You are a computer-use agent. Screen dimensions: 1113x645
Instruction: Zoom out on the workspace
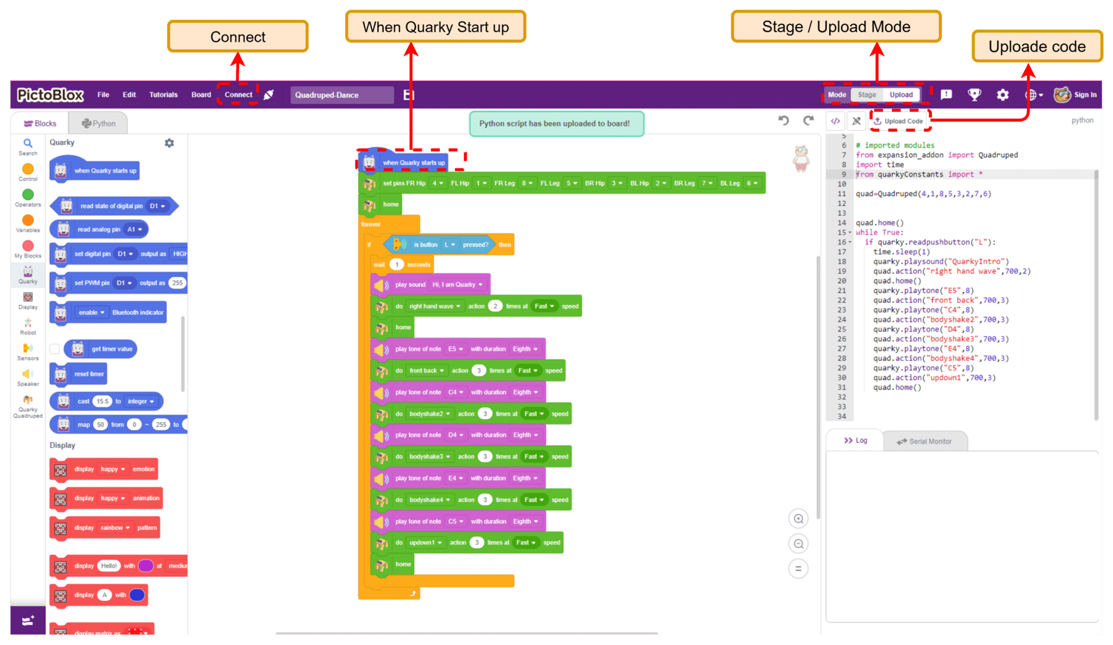798,543
